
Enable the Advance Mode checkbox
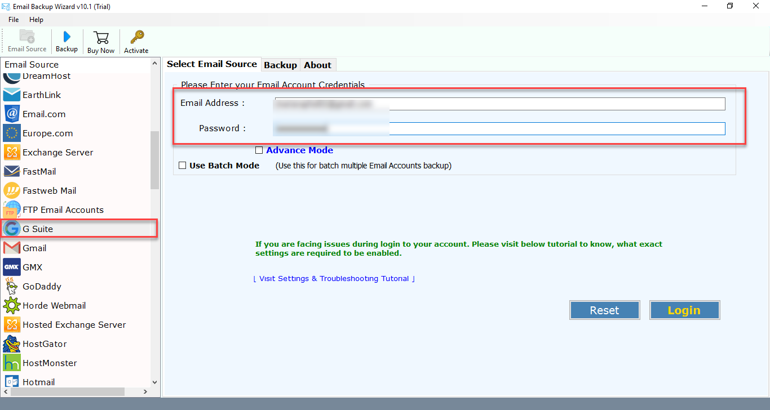point(259,150)
